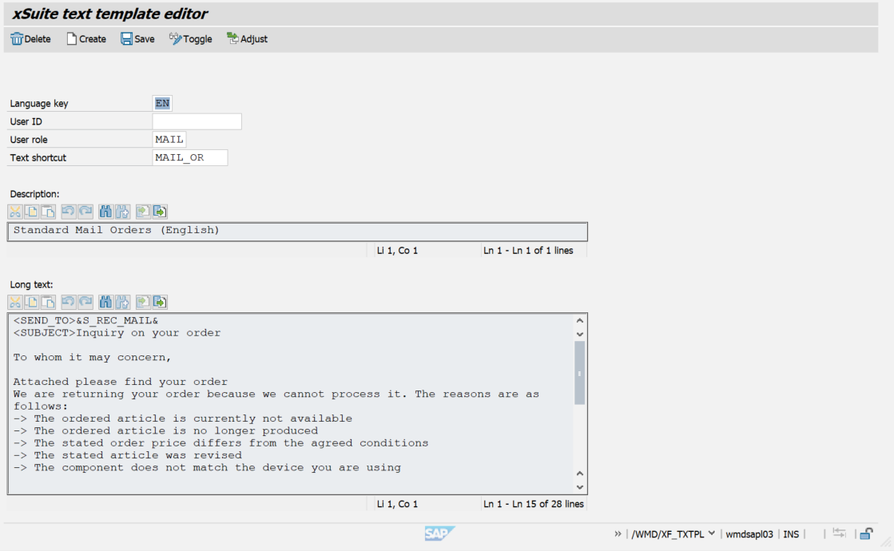Image resolution: width=894 pixels, height=551 pixels.
Task: Create a new text template
Action: pos(86,39)
